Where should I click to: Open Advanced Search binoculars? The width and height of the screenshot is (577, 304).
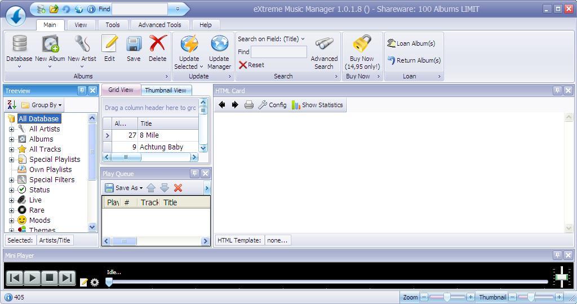pyautogui.click(x=324, y=51)
